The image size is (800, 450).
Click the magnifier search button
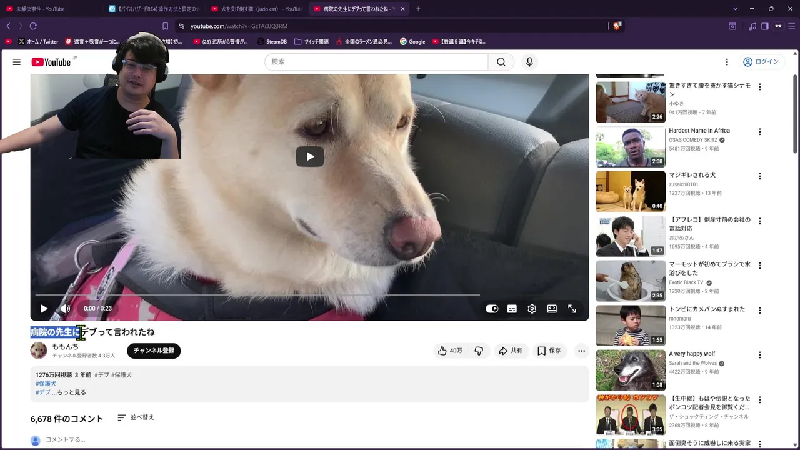pos(501,62)
